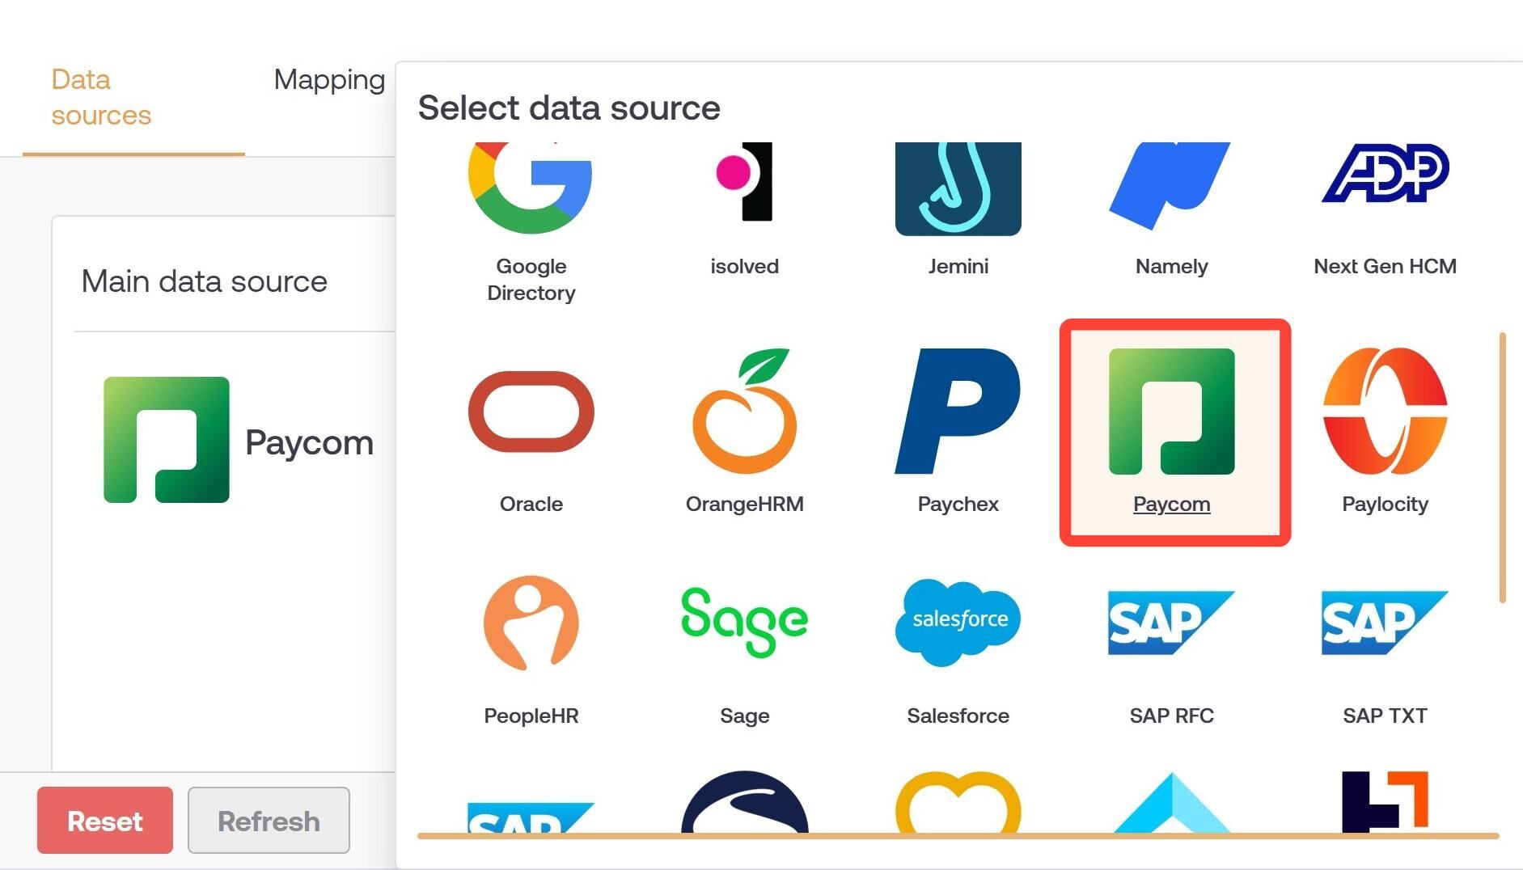Click the Refresh button

pyautogui.click(x=269, y=820)
